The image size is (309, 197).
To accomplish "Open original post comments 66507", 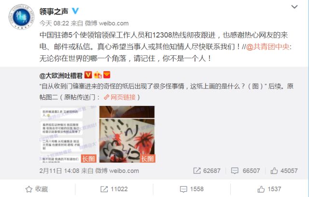I will pyautogui.click(x=245, y=171).
